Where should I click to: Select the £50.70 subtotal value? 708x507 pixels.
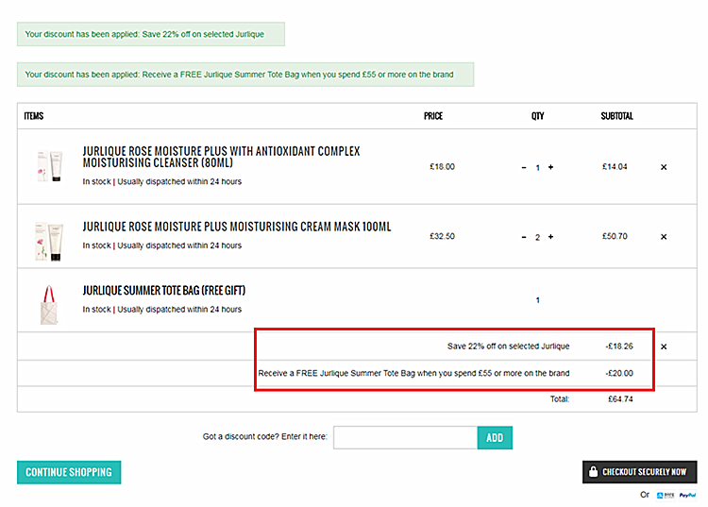point(615,236)
